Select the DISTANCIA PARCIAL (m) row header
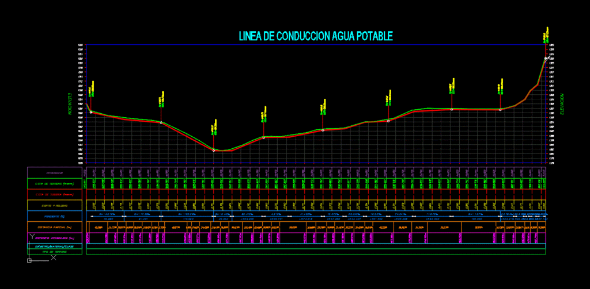The image size is (590, 289). click(55, 228)
